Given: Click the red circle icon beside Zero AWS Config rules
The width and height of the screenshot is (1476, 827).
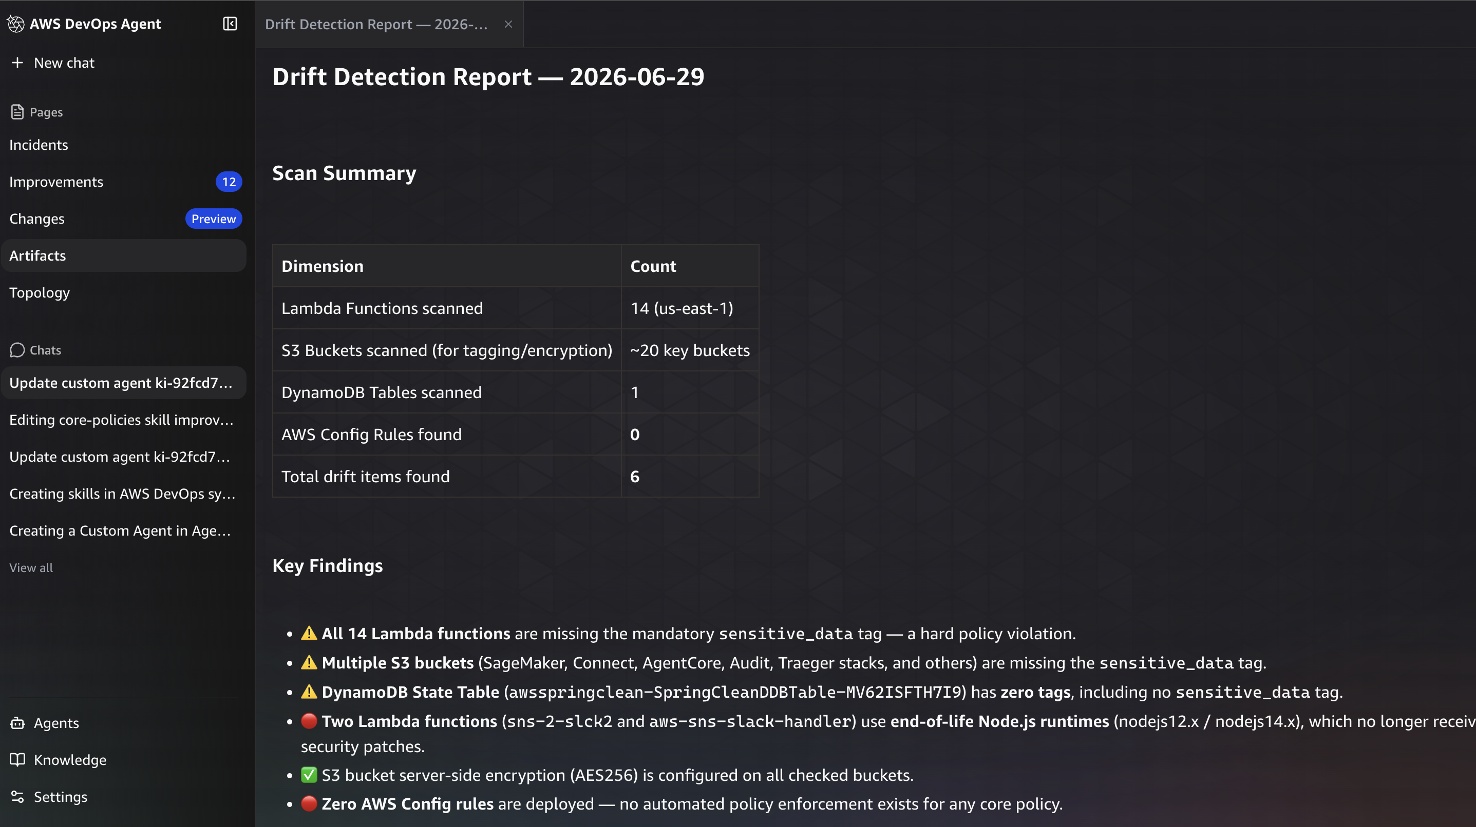Looking at the screenshot, I should tap(309, 803).
